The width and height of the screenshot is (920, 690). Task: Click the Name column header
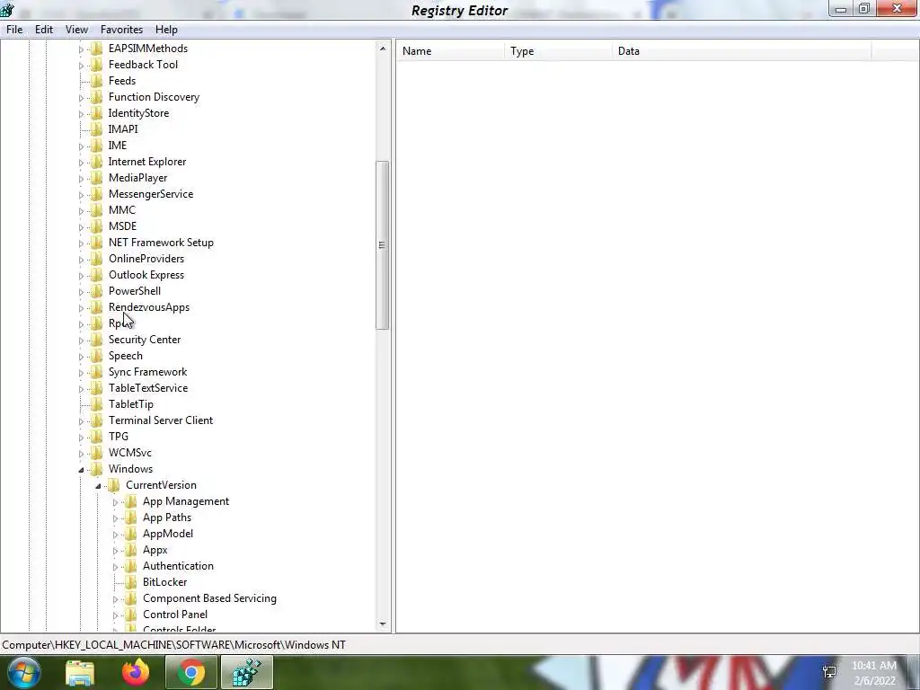coord(450,51)
